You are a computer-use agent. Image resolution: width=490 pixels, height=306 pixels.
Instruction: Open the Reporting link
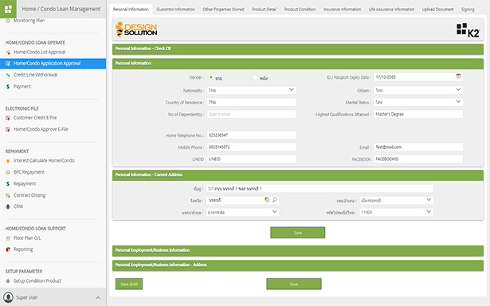point(23,249)
